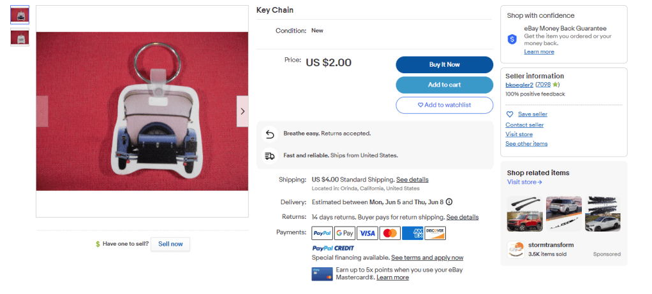Click the eBay Money Back Guarantee shield icon

click(512, 39)
